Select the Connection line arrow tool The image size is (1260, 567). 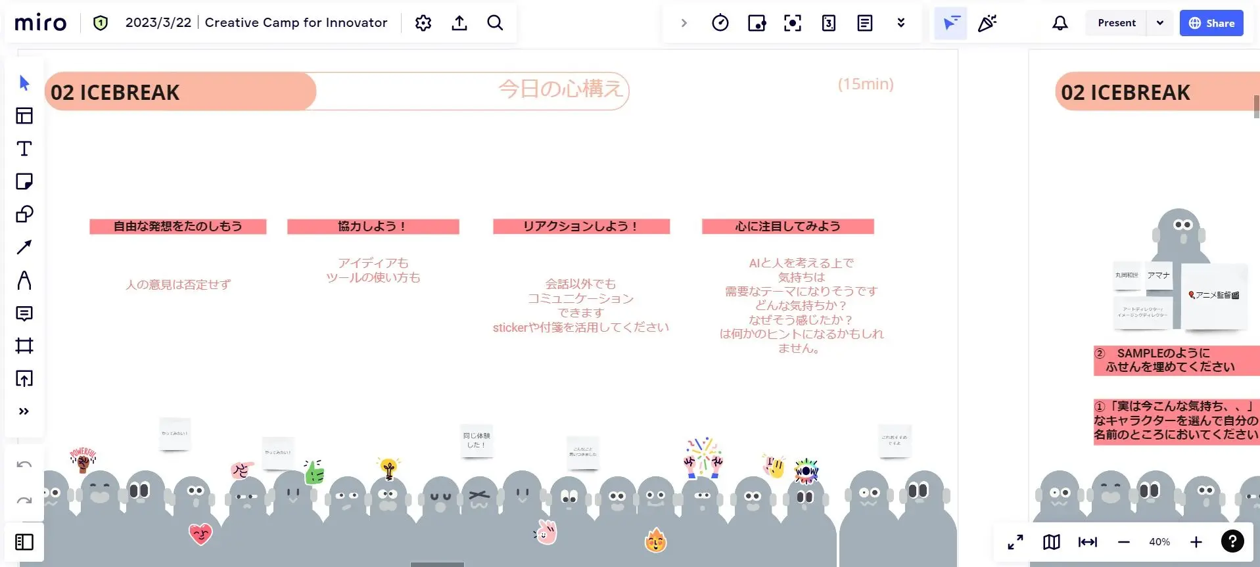[x=24, y=247]
